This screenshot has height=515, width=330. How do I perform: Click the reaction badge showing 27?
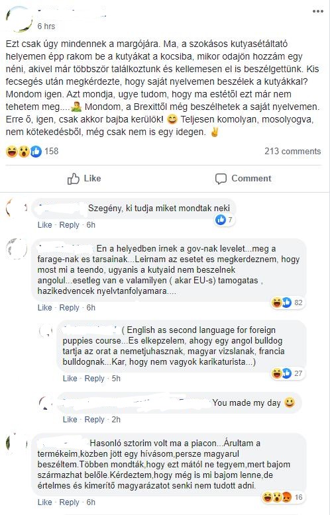click(288, 373)
